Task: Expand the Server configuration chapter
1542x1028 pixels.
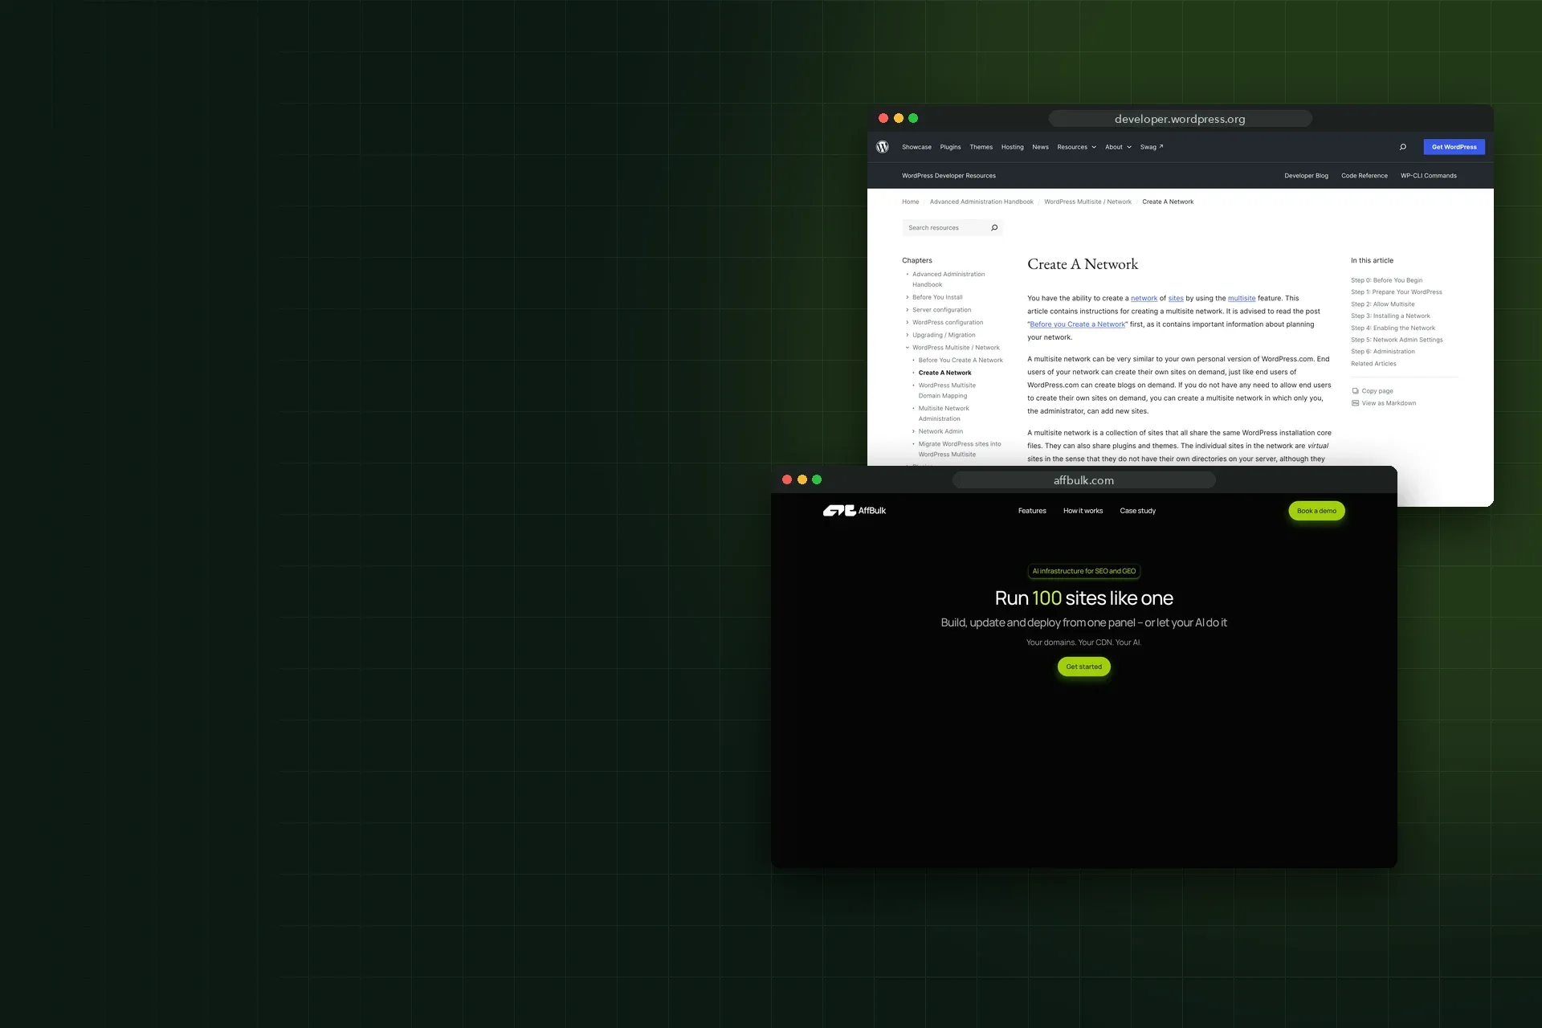Action: tap(908, 310)
